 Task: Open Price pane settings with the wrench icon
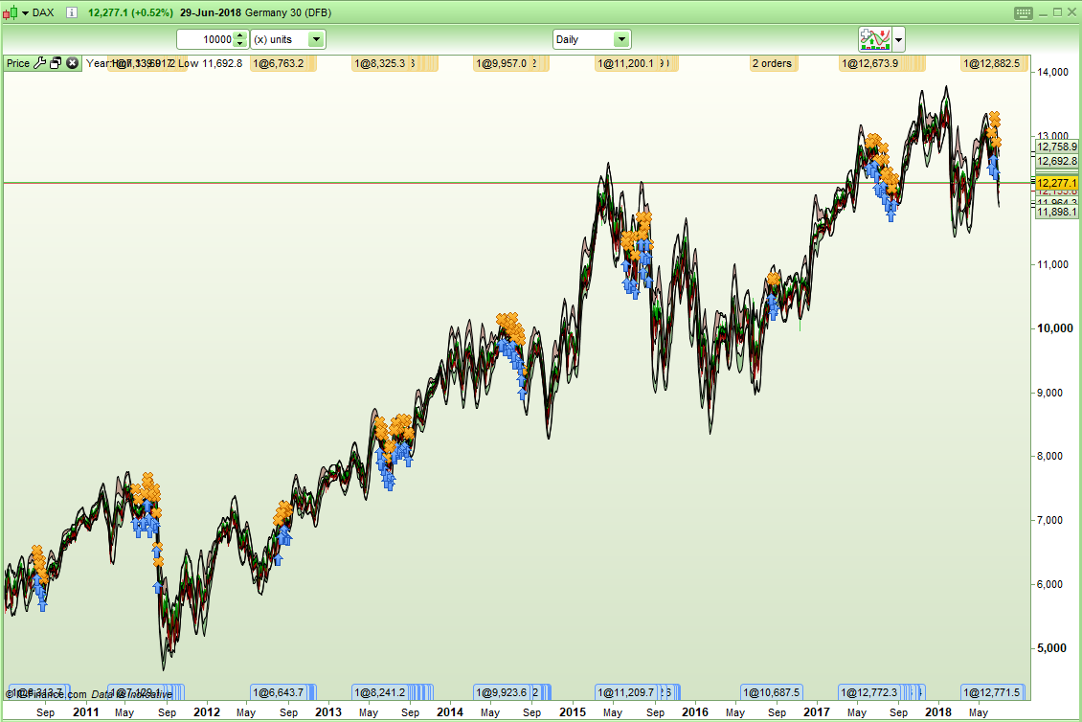tap(39, 62)
